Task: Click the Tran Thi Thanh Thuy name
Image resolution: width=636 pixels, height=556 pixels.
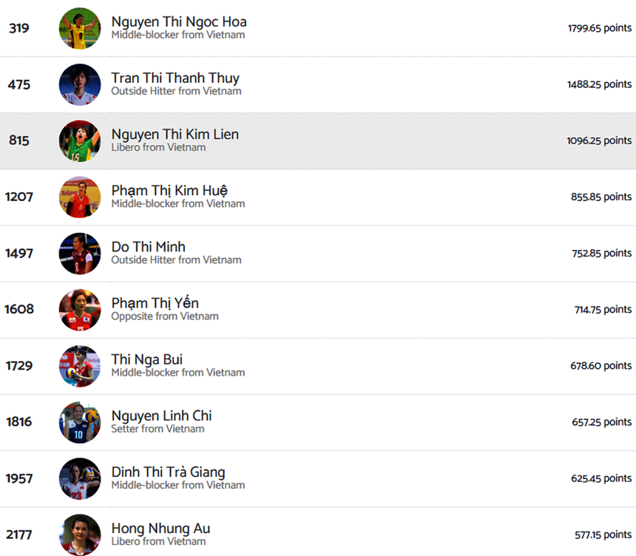Action: (x=175, y=78)
